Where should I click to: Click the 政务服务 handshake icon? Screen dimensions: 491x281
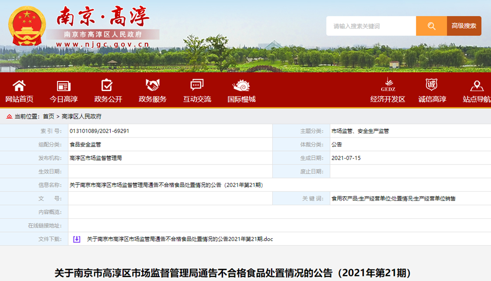(152, 86)
